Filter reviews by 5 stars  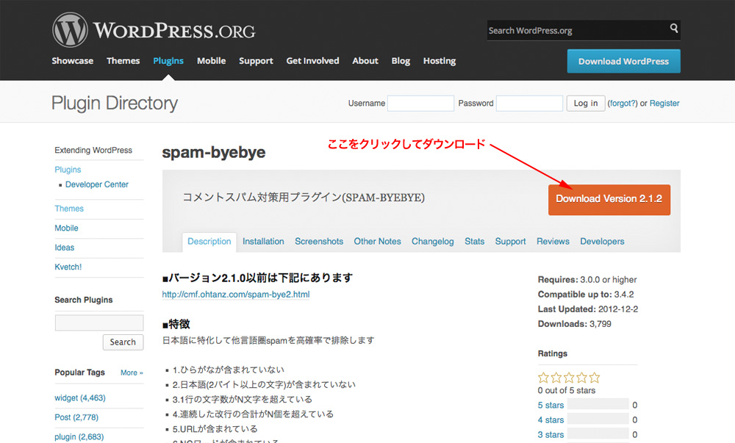click(x=551, y=405)
